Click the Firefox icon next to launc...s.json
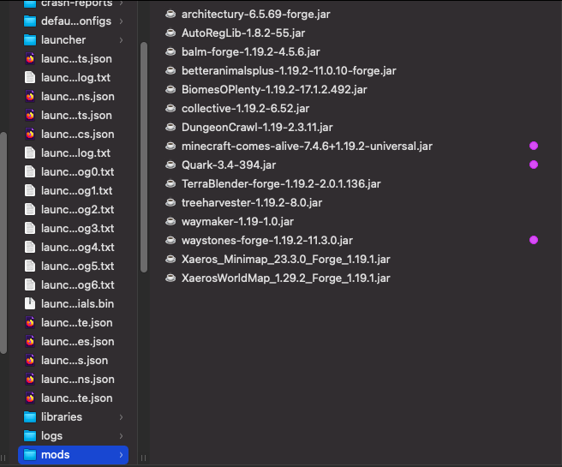 pyautogui.click(x=30, y=360)
